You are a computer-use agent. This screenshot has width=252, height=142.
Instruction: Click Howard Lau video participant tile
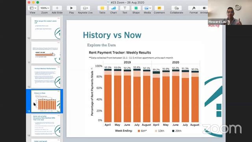point(230,12)
